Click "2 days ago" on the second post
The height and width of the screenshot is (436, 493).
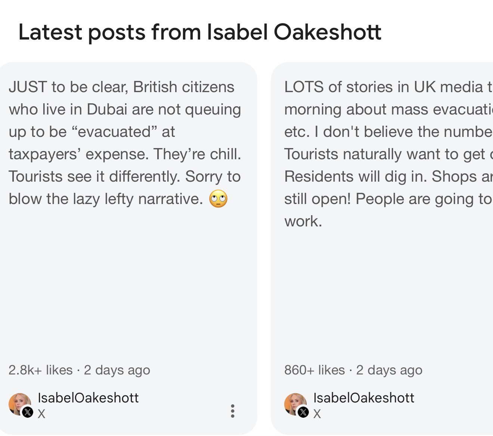(x=389, y=370)
